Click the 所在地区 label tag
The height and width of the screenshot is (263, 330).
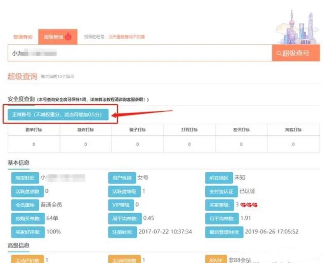pos(218,178)
